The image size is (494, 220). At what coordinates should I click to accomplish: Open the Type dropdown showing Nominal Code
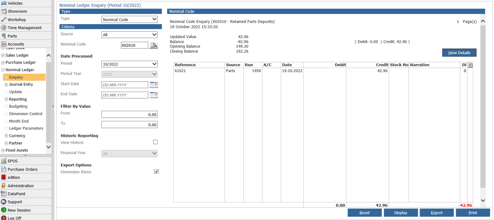129,20
